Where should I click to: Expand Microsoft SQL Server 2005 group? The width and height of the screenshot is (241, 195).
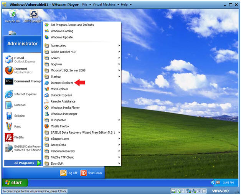tap(82, 70)
